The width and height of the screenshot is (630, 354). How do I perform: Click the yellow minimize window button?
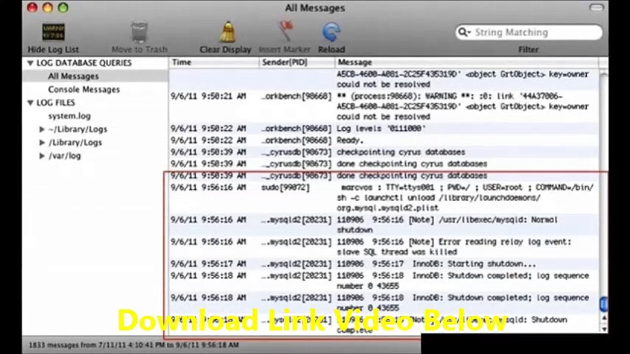coord(48,7)
